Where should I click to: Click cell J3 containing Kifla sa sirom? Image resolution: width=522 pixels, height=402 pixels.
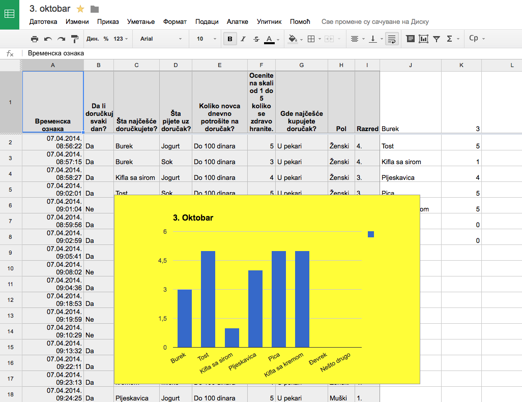(x=411, y=158)
